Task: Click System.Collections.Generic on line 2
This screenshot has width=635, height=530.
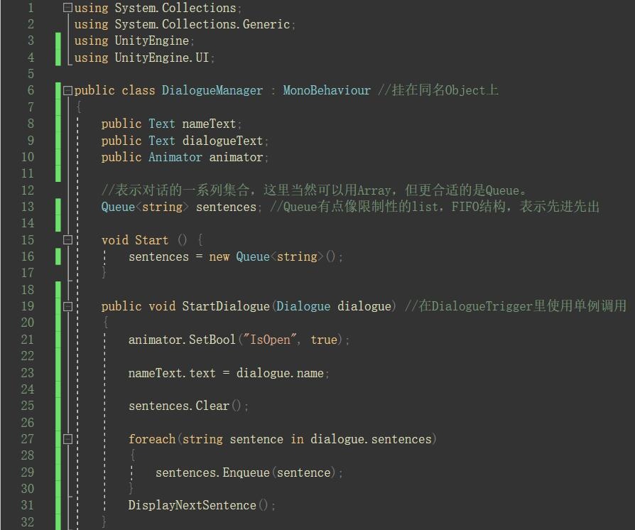Action: pyautogui.click(x=202, y=24)
